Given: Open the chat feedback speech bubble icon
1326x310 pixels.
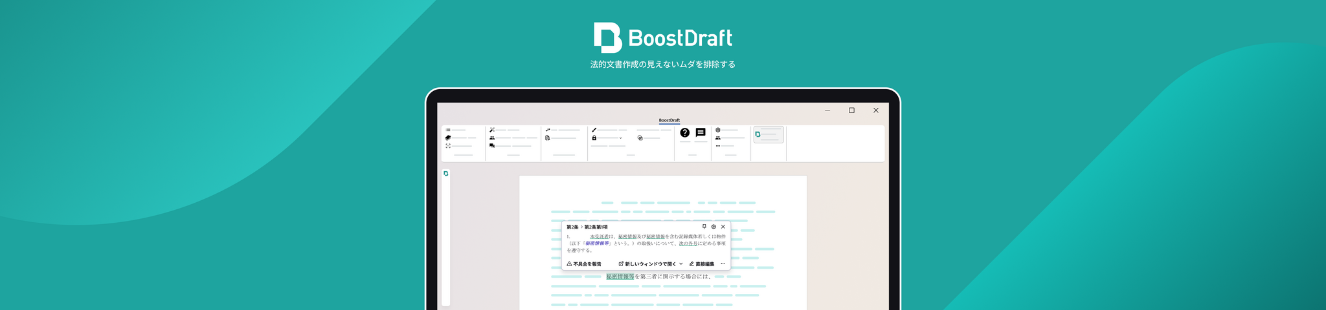Looking at the screenshot, I should click(701, 132).
